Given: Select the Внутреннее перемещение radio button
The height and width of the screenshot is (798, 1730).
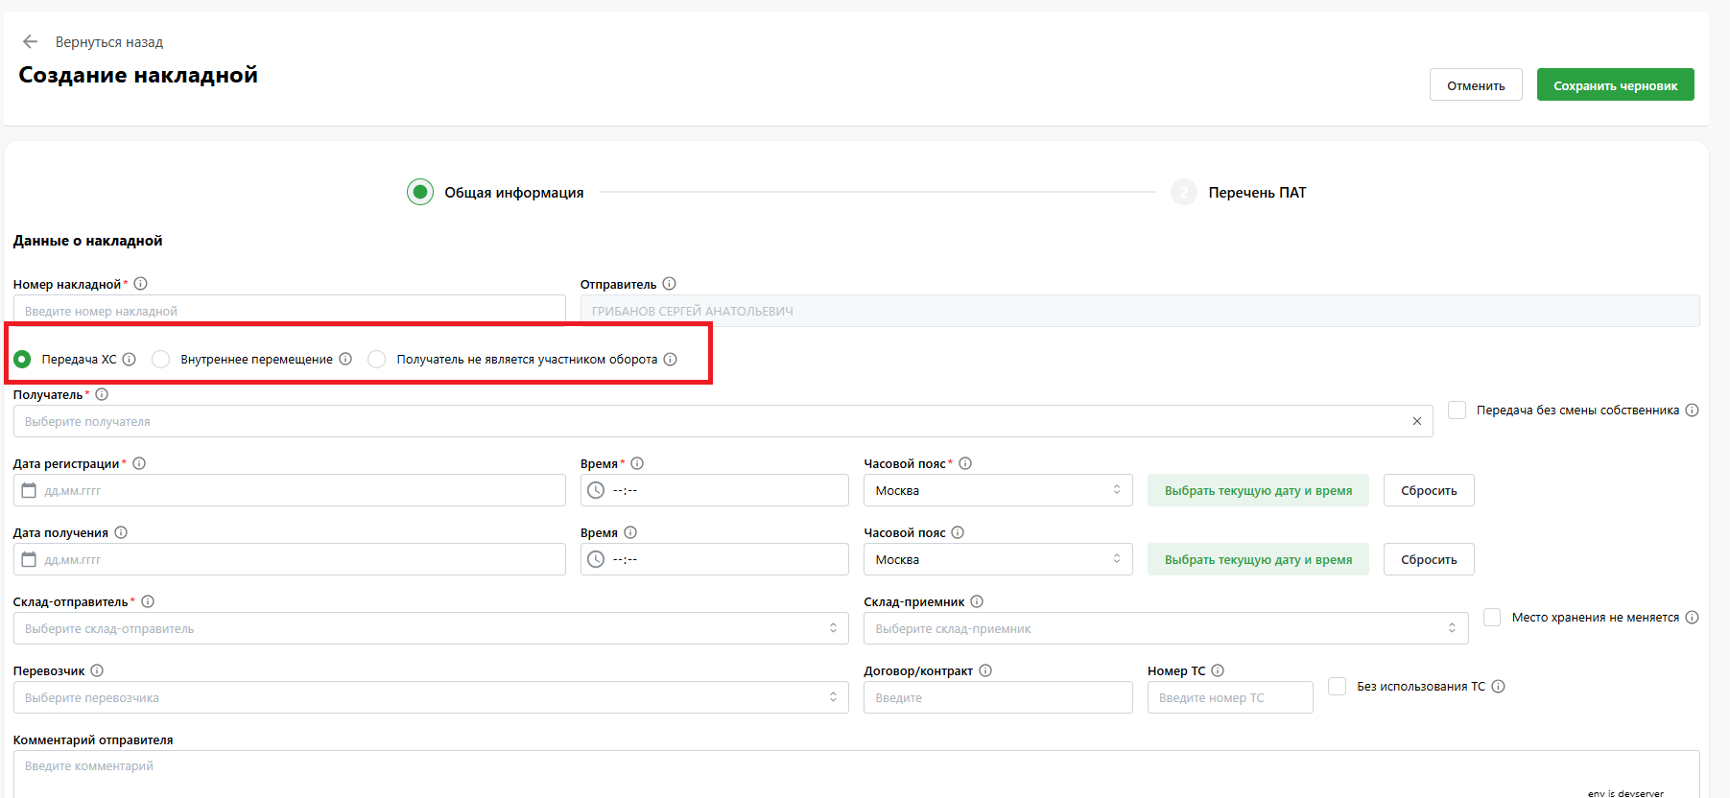Looking at the screenshot, I should pyautogui.click(x=161, y=359).
